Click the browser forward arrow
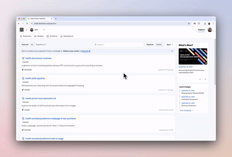This screenshot has height=157, width=232. [23, 24]
